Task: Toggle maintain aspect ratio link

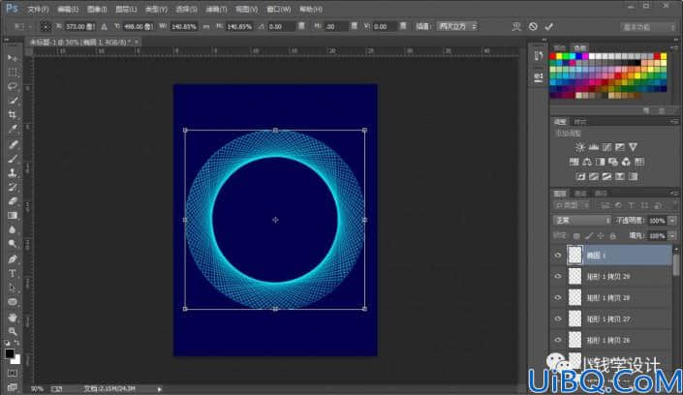Action: pyautogui.click(x=206, y=26)
